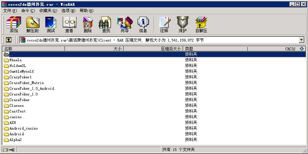This screenshot has height=154, width=308.
Task: Open the 帮助(H) menu
Action: 87,11
